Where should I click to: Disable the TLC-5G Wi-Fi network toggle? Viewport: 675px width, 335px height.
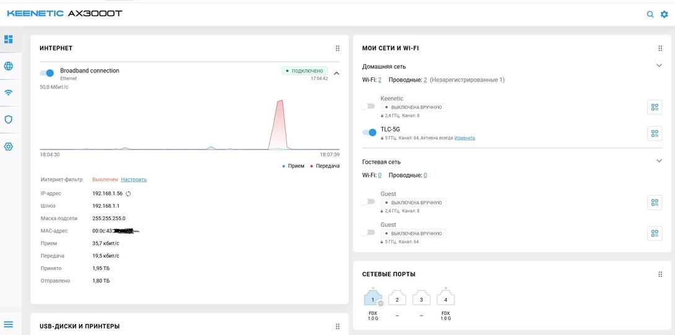[369, 132]
